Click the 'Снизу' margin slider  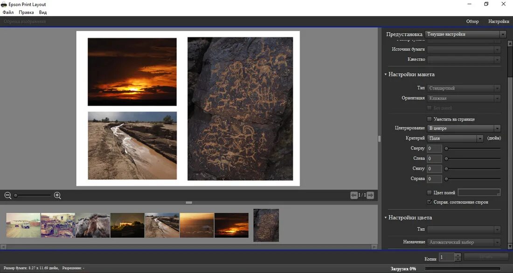coord(472,169)
